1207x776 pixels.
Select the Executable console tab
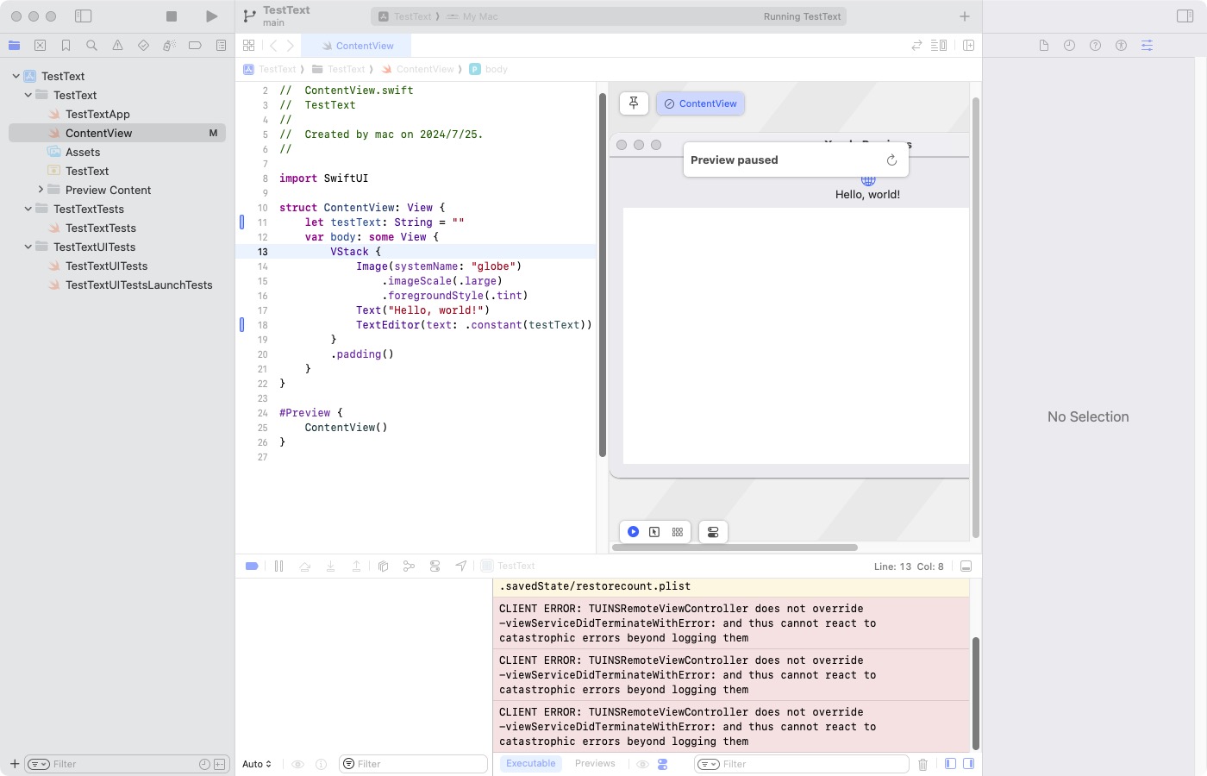pos(531,763)
